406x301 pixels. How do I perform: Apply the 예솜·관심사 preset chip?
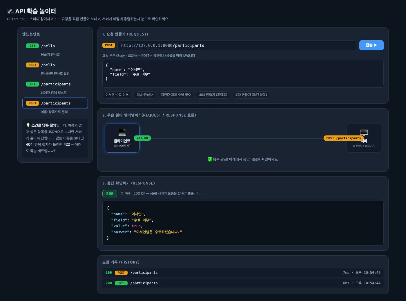[145, 95]
